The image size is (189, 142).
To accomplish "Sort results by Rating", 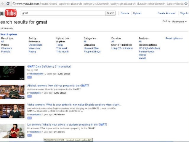I will [x=32, y=52].
